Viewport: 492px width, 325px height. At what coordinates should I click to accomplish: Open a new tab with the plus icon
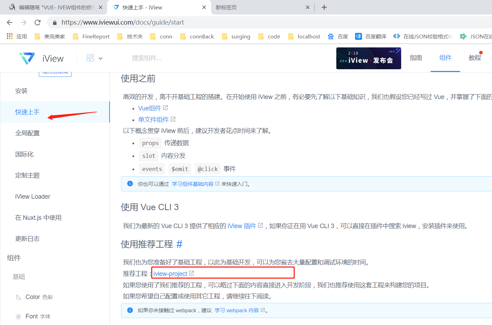[324, 7]
